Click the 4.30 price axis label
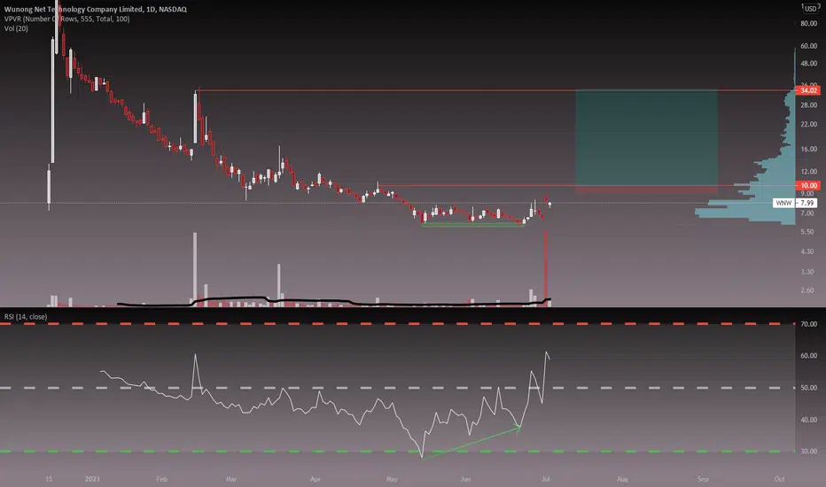Image resolution: width=826 pixels, height=487 pixels. coord(807,251)
